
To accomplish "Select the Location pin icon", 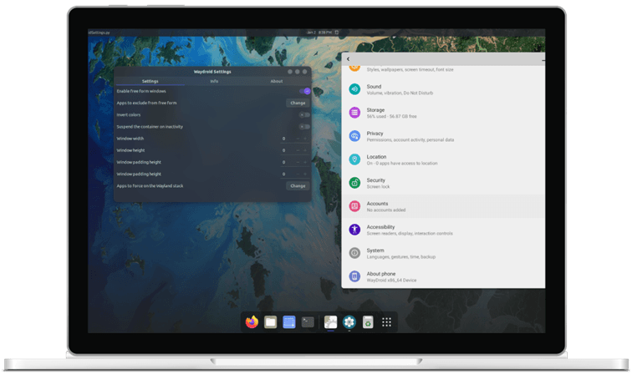I will tap(354, 159).
